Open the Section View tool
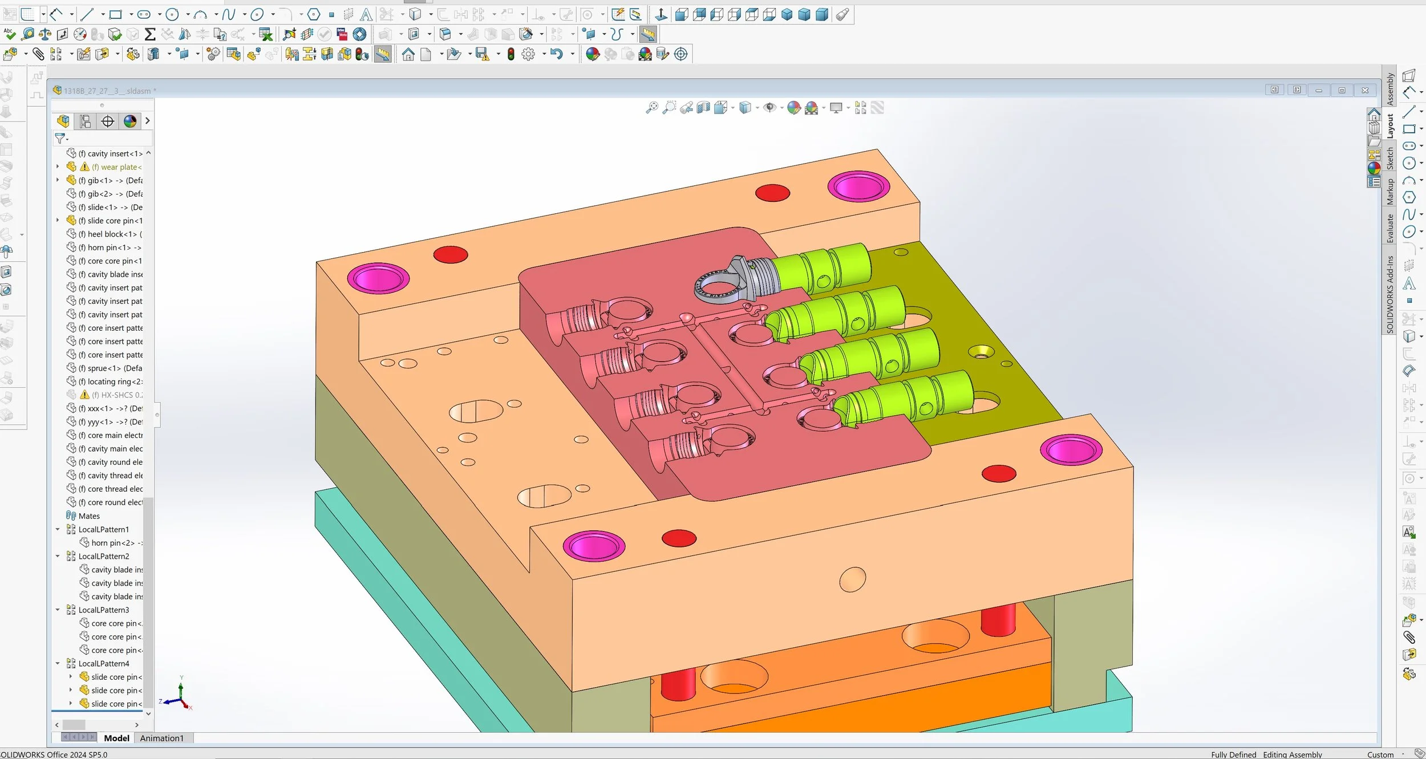This screenshot has height=759, width=1426. tap(703, 107)
